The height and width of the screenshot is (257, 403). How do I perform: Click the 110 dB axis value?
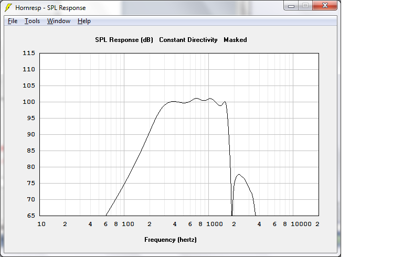click(x=29, y=69)
